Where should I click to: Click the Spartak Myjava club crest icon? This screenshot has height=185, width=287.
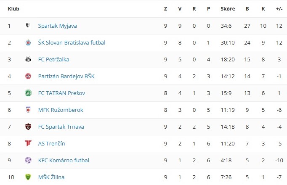coord(28,26)
